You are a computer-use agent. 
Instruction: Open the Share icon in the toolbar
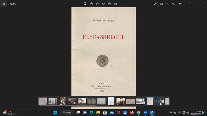point(116,4)
